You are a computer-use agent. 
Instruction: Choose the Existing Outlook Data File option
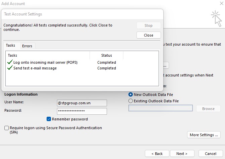click(131, 101)
